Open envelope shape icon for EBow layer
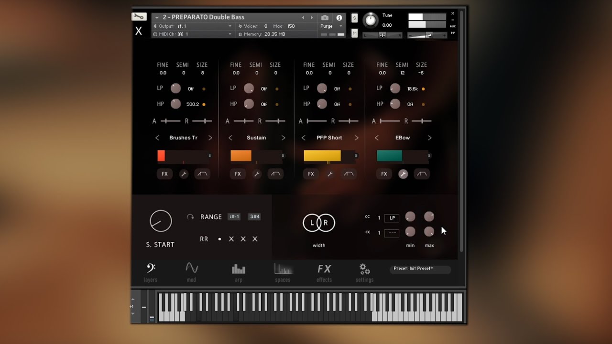Viewport: 612px width, 344px height. [422, 174]
